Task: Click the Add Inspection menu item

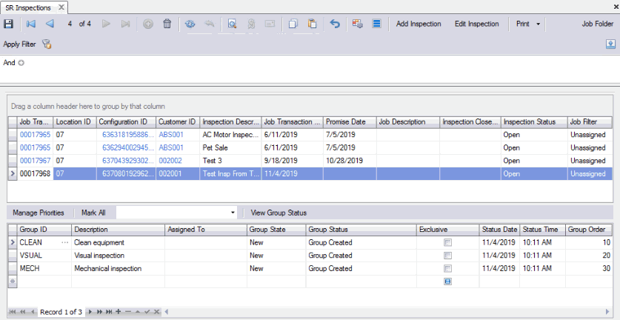Action: [x=419, y=24]
